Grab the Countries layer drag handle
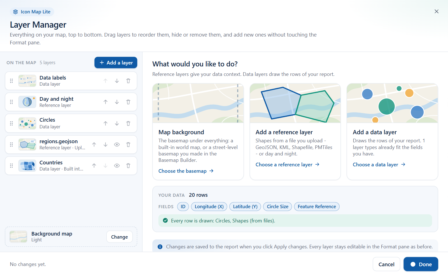Screen dimensions: 448x276 point(11,166)
